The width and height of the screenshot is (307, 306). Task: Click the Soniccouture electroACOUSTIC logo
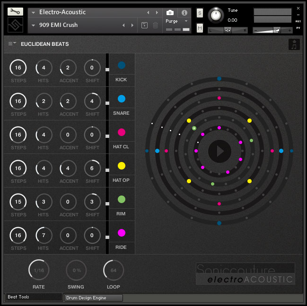pos(246,274)
